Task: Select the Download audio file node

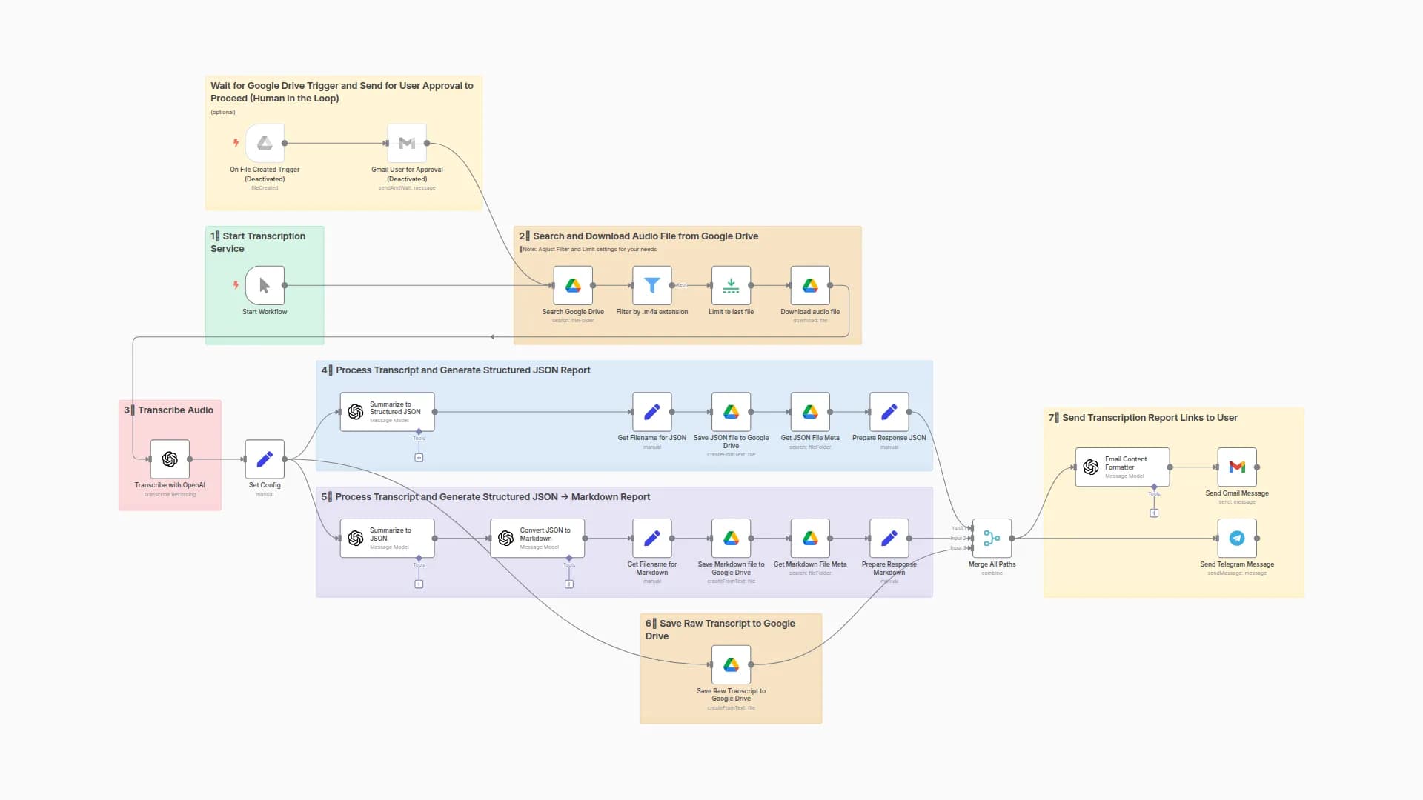Action: pyautogui.click(x=810, y=285)
